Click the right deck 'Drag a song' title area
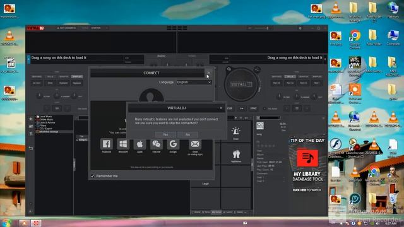 point(277,58)
